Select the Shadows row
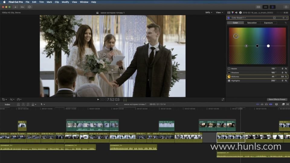Viewport: 290px width, 163px height. [x=257, y=73]
